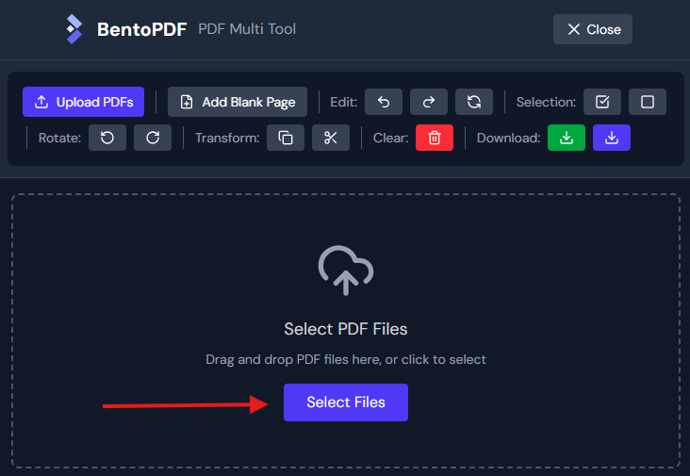Click the cloud upload icon in drop zone
The width and height of the screenshot is (690, 476).
click(346, 271)
